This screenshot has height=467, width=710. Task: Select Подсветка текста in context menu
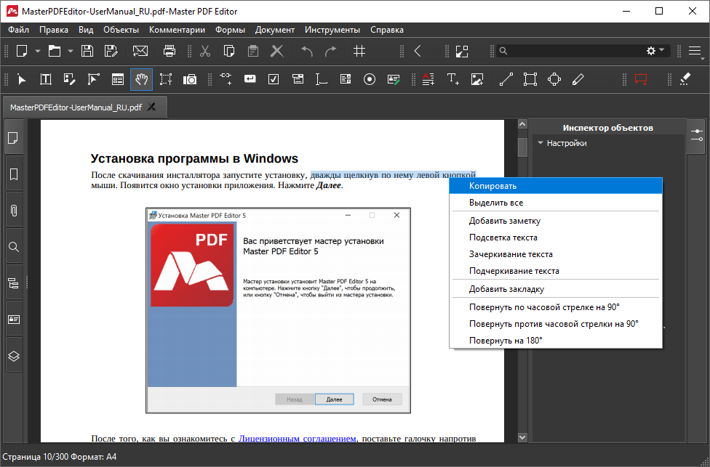[x=503, y=237]
